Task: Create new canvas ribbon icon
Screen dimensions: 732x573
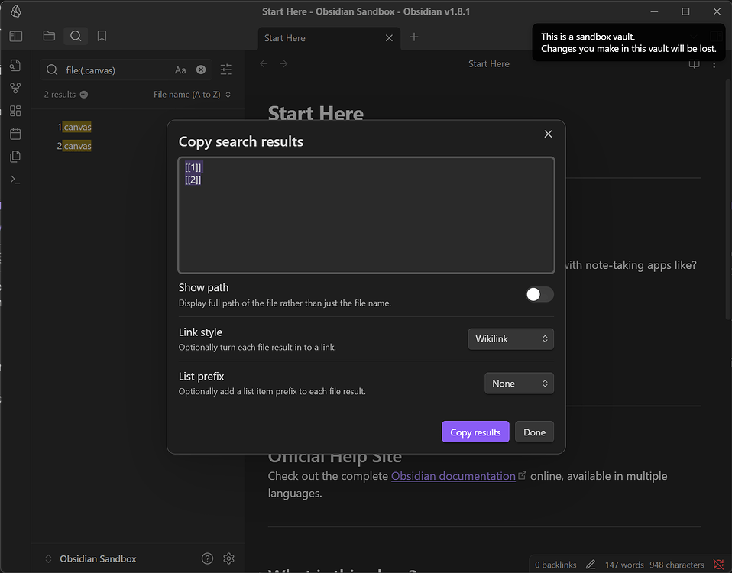Action: [x=15, y=111]
